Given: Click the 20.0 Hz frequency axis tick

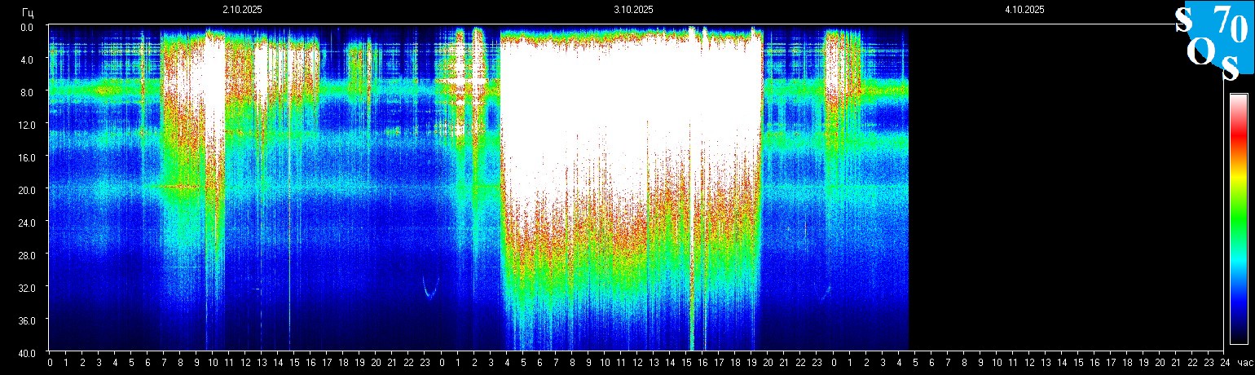Looking at the screenshot, I should [28, 190].
